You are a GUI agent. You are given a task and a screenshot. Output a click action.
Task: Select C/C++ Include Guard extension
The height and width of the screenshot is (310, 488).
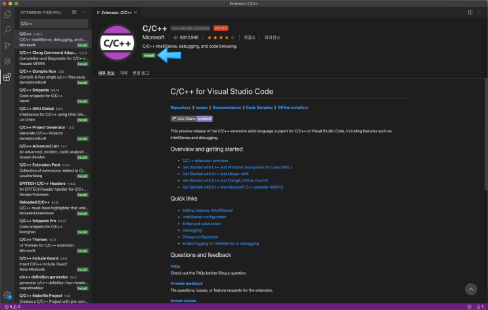tap(53, 263)
